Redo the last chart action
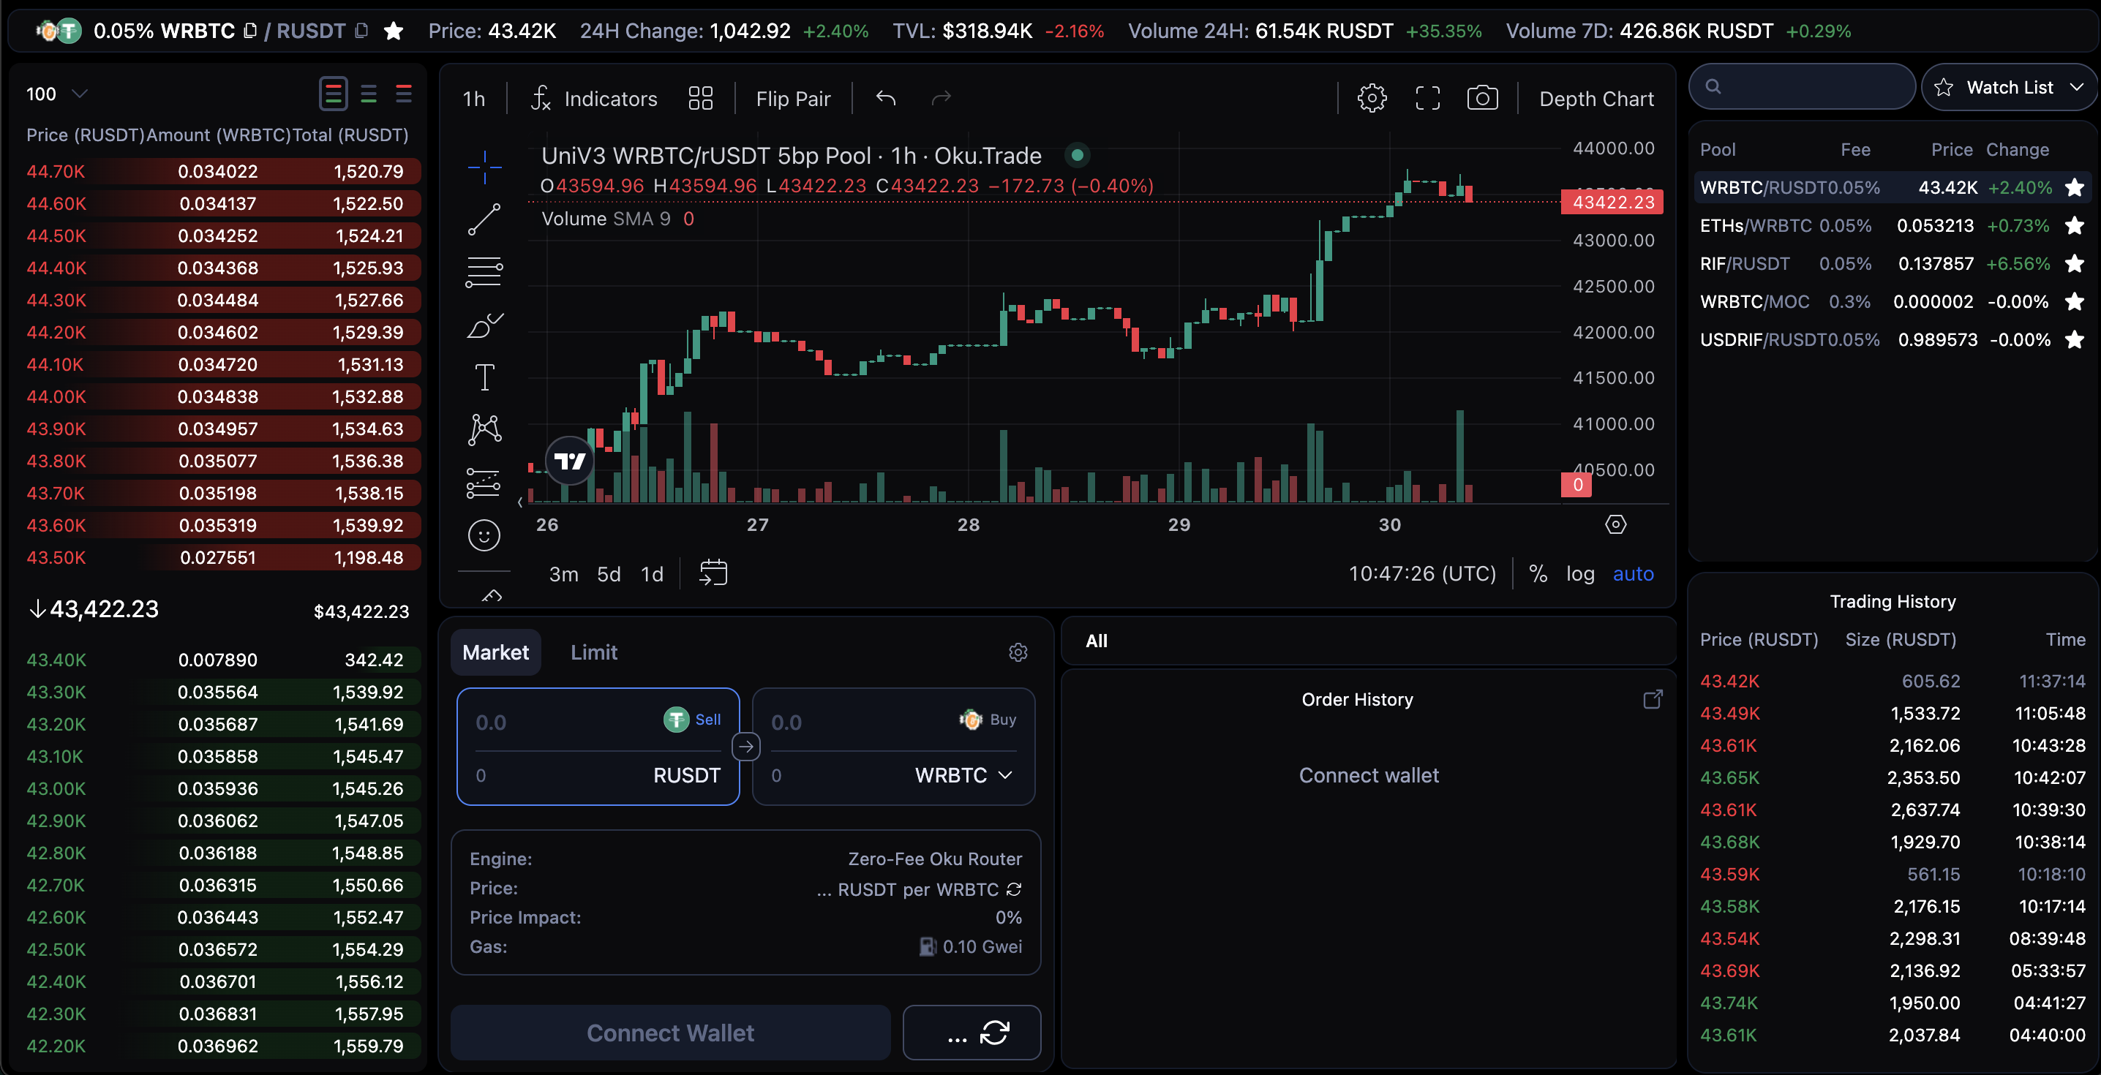Image resolution: width=2101 pixels, height=1075 pixels. 941,99
